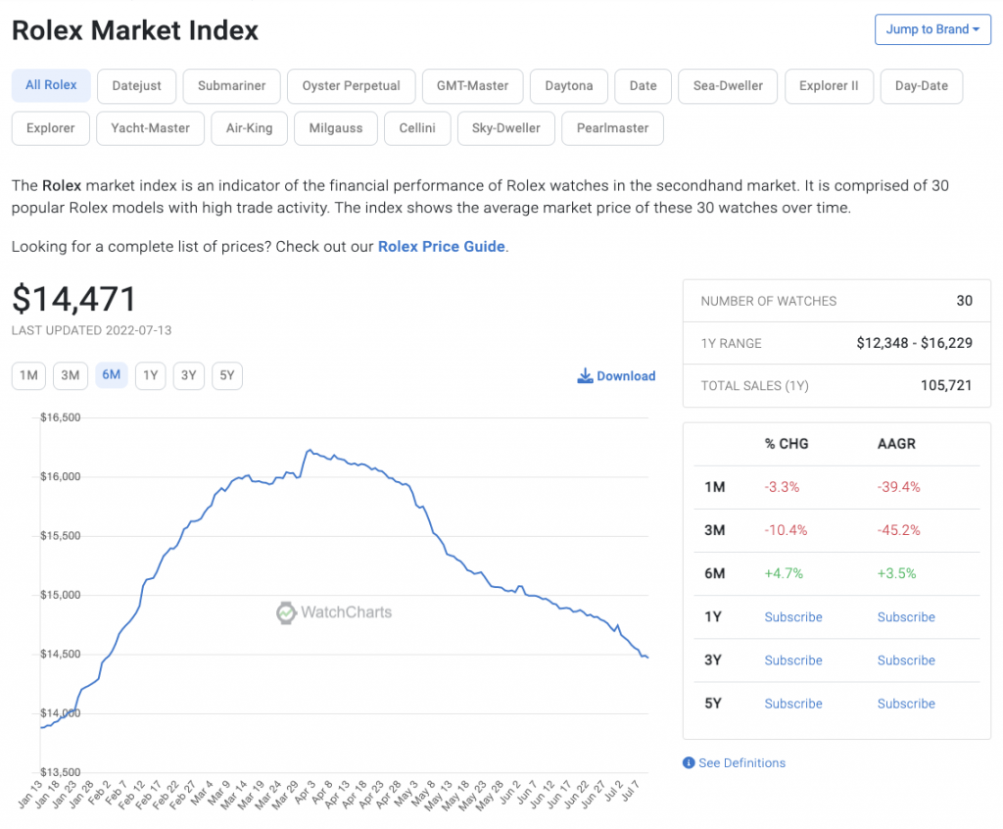The height and width of the screenshot is (829, 1003).
Task: Set chart range to 5Y
Action: (x=227, y=375)
